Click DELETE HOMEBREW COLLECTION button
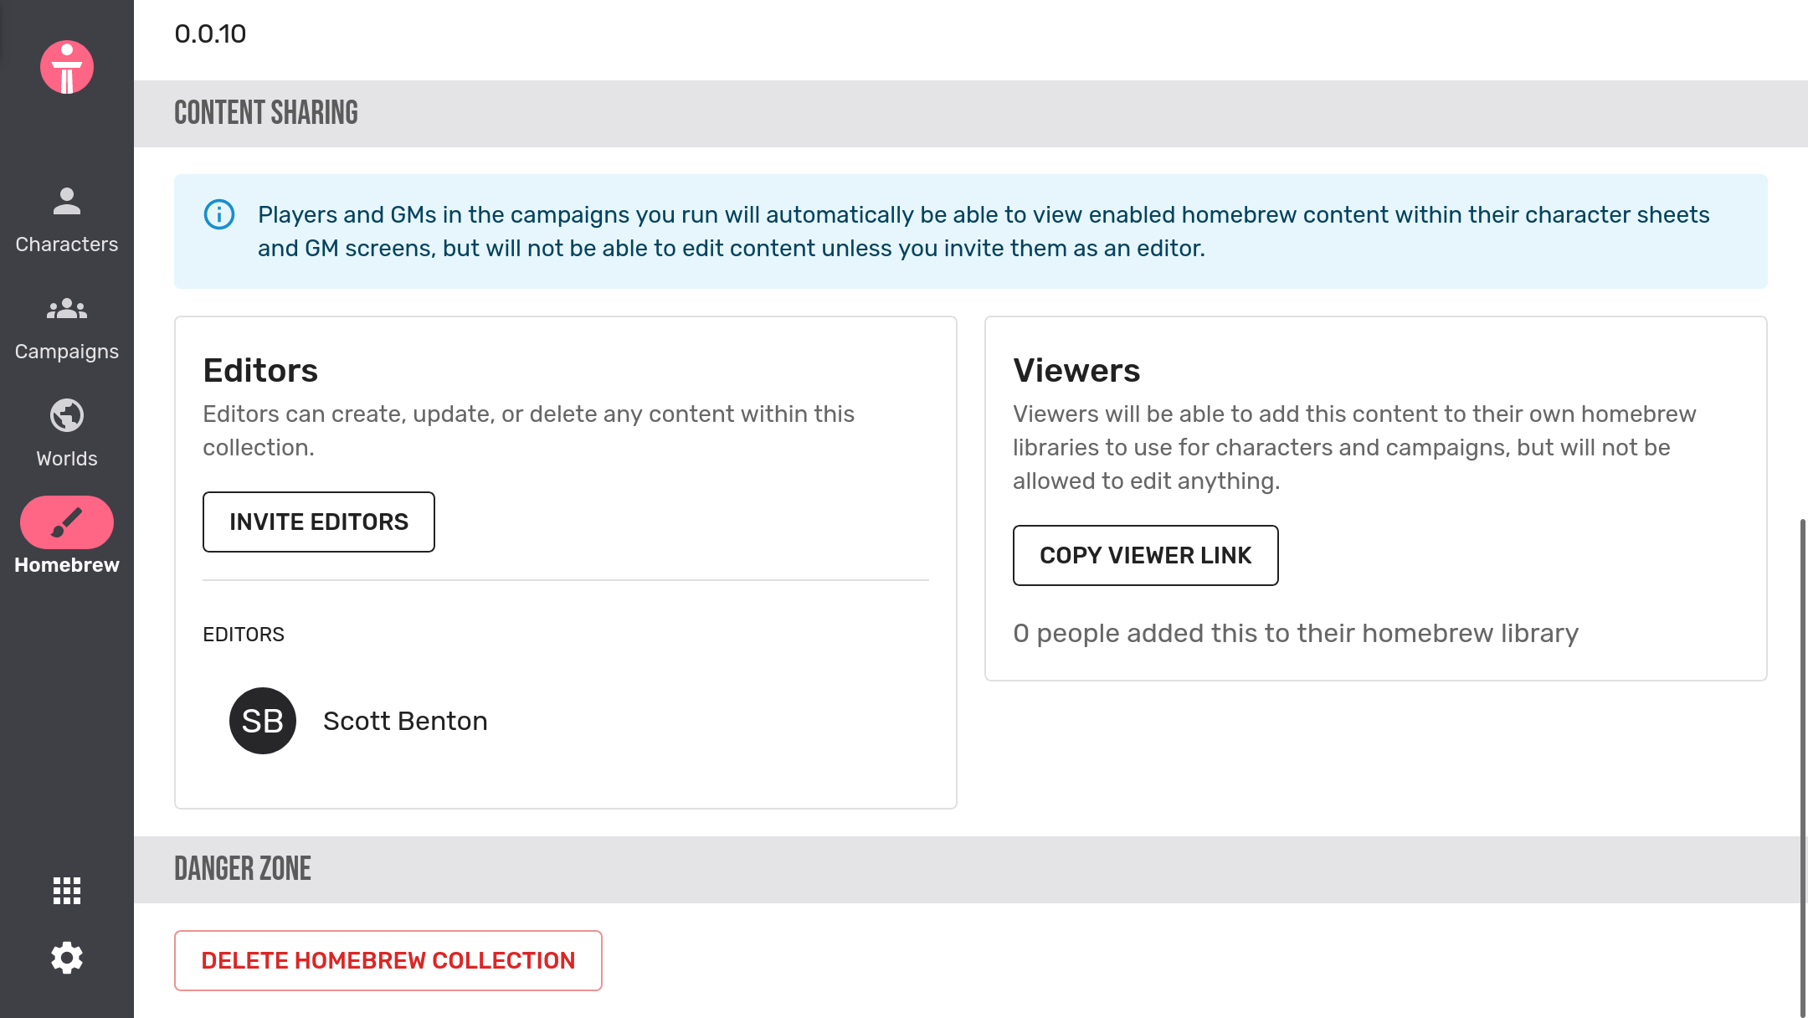Viewport: 1808px width, 1018px height. (388, 959)
